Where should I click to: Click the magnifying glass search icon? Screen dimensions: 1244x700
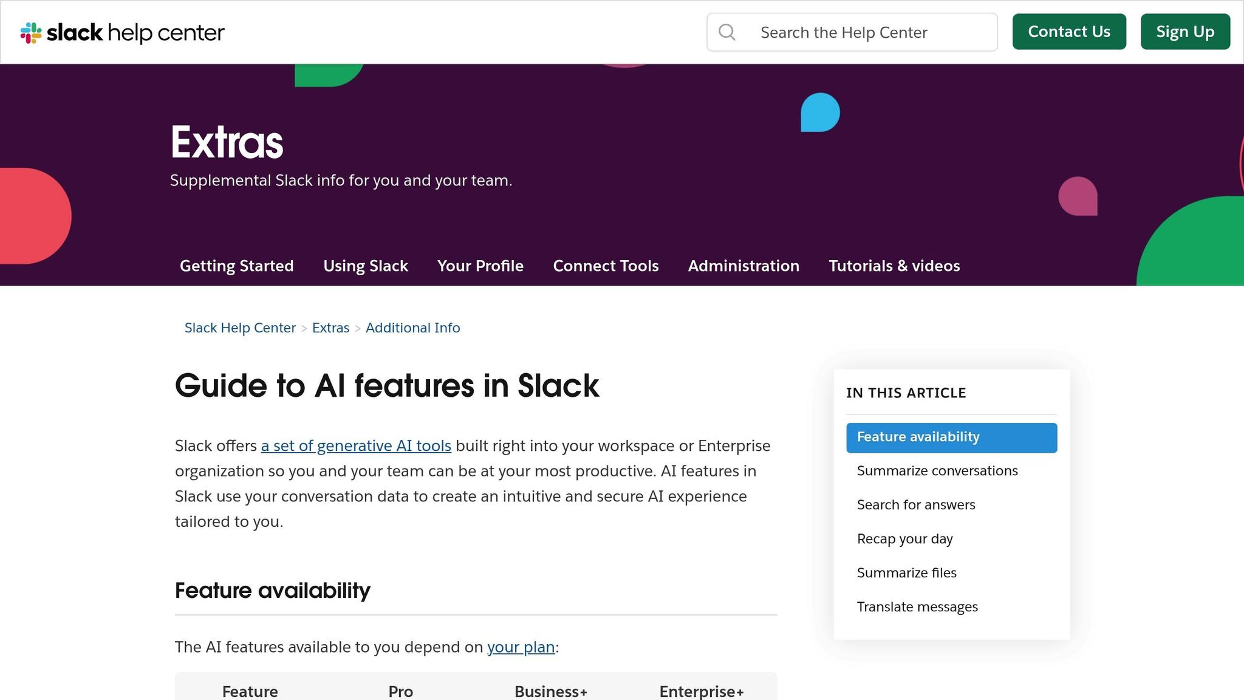[x=727, y=32]
